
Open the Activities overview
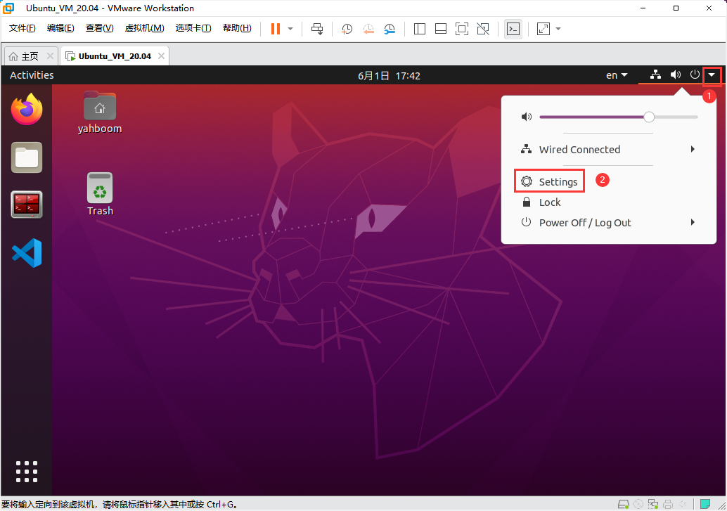[x=32, y=75]
